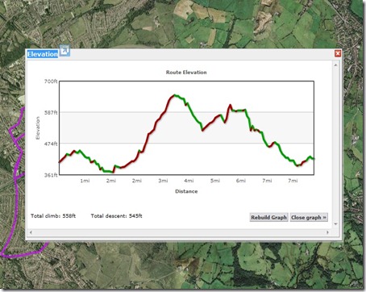Click the horizontal scrollbar left arrow
The image size is (366, 292).
coord(31,232)
